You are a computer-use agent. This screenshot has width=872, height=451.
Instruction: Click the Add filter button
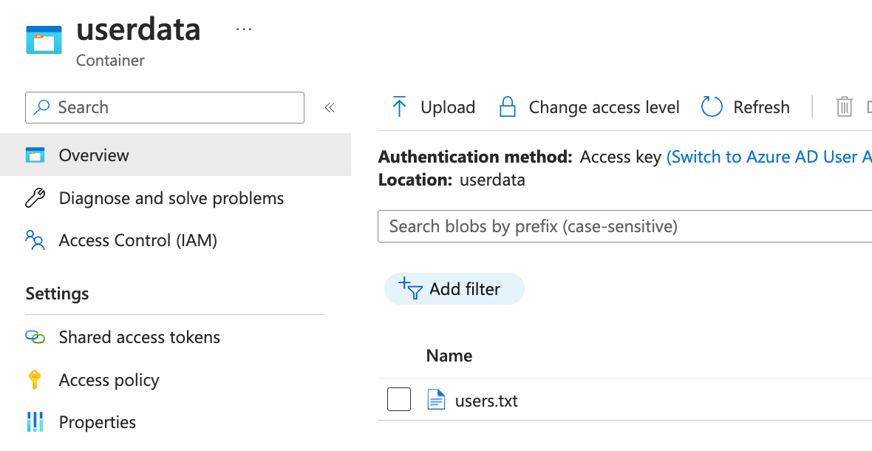pyautogui.click(x=454, y=289)
